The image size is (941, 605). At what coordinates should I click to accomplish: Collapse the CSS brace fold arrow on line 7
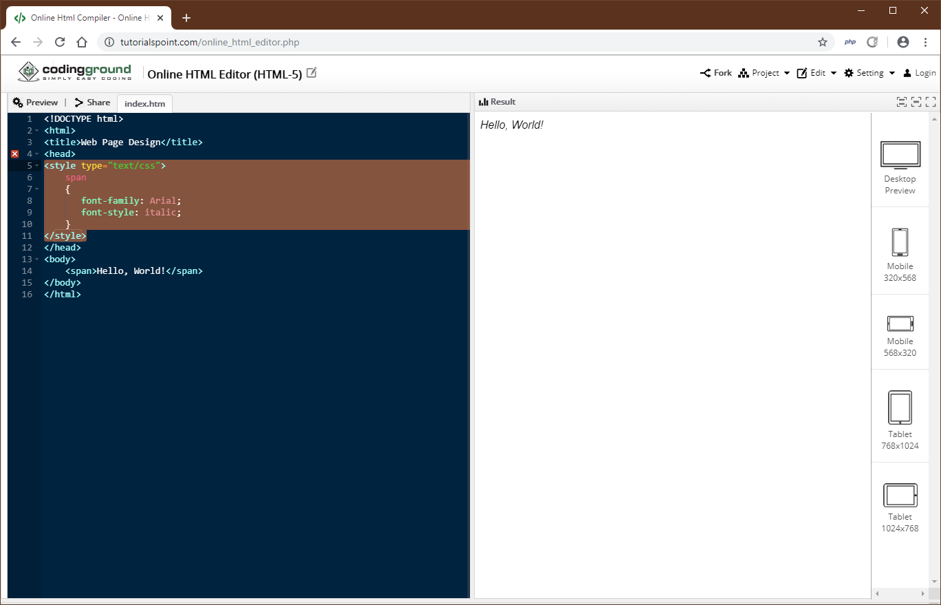tap(36, 189)
